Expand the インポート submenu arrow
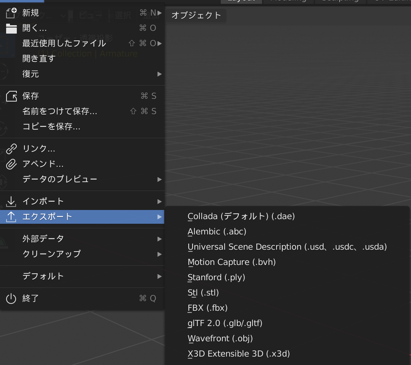Viewport: 411px width, 365px height. pyautogui.click(x=159, y=202)
